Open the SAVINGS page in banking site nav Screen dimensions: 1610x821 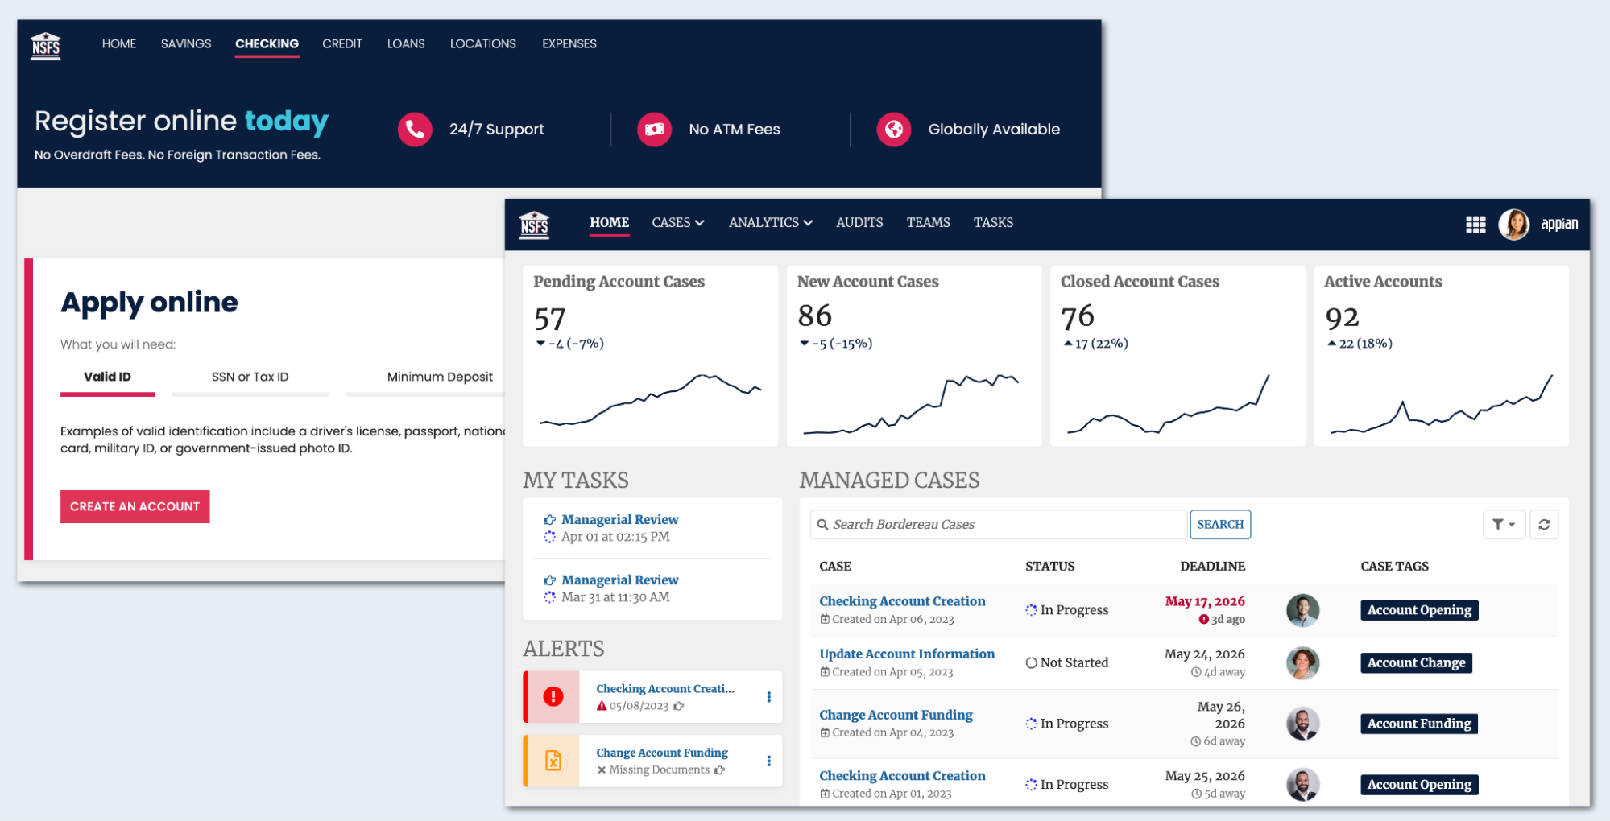(x=186, y=44)
